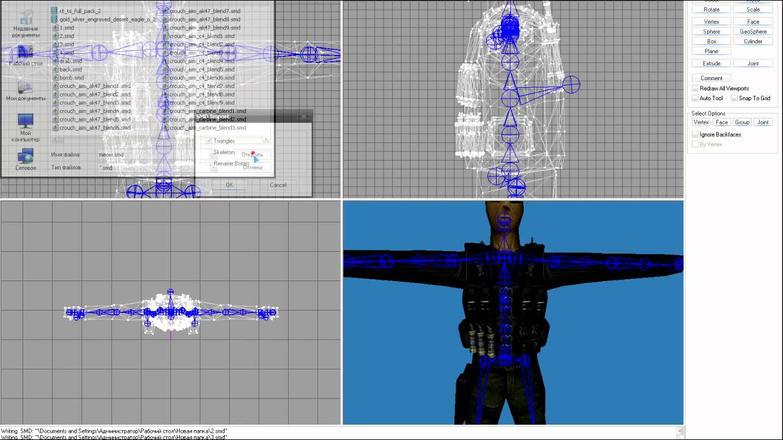The image size is (783, 440).
Task: Choose the Vertex tool in the tools panel
Action: point(711,22)
